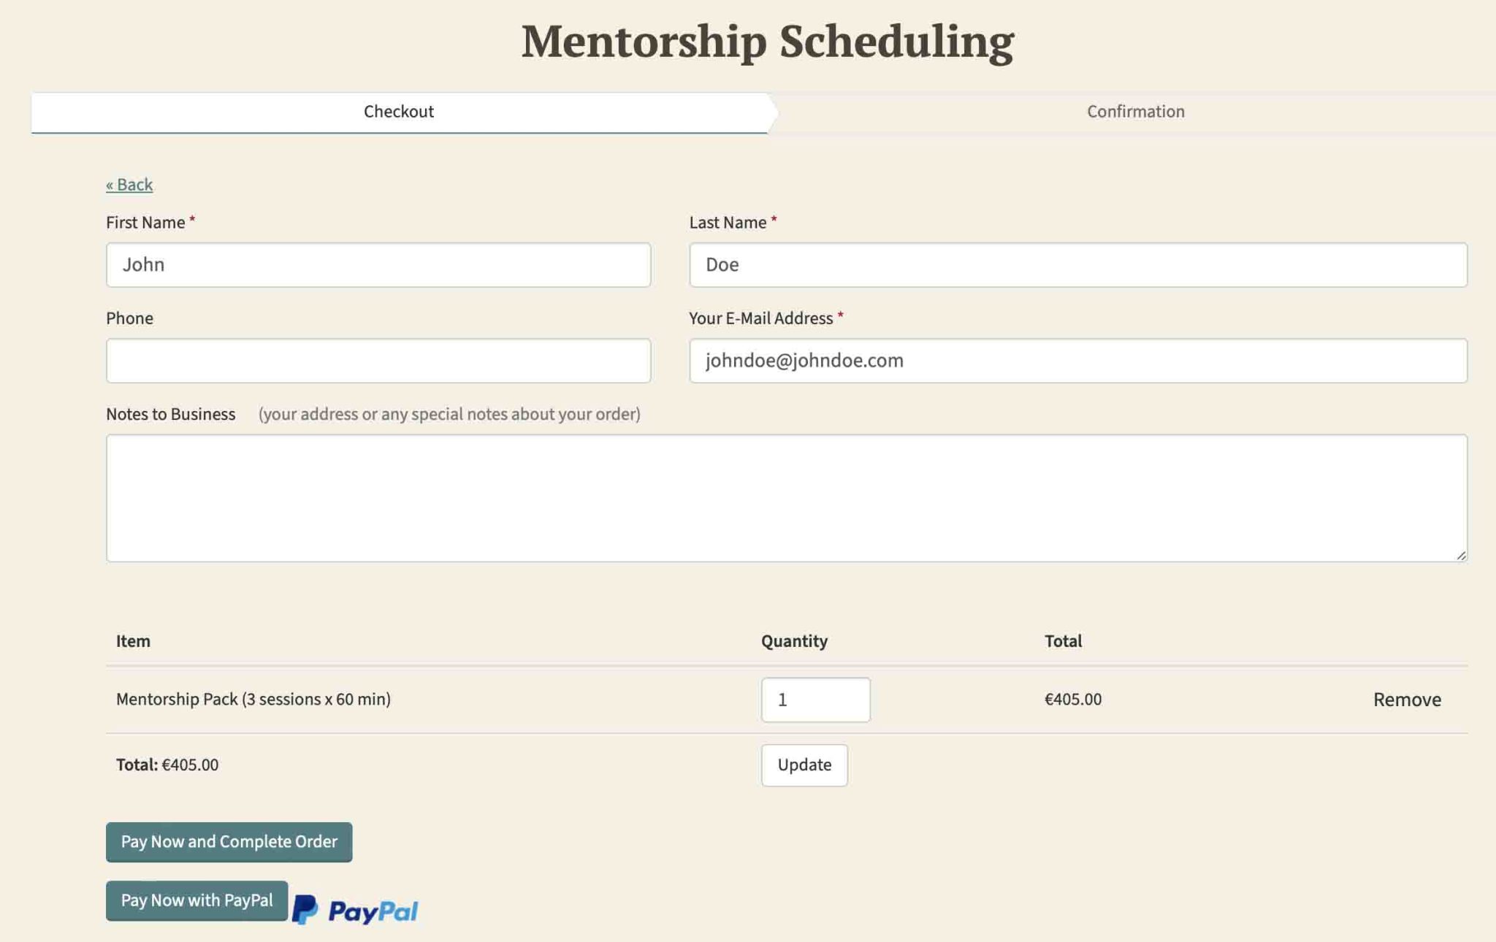Focus the First Name input field
Image resolution: width=1496 pixels, height=942 pixels.
(x=378, y=264)
